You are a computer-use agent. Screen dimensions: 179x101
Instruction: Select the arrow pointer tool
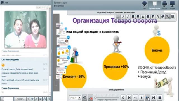point(168,17)
